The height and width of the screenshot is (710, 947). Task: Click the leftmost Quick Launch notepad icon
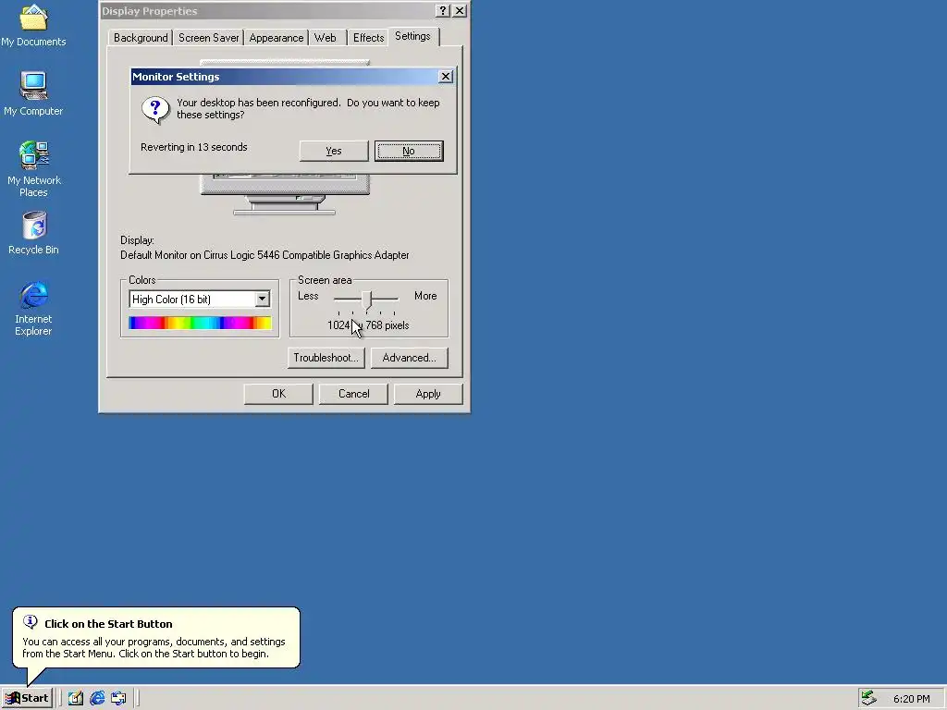tap(76, 699)
